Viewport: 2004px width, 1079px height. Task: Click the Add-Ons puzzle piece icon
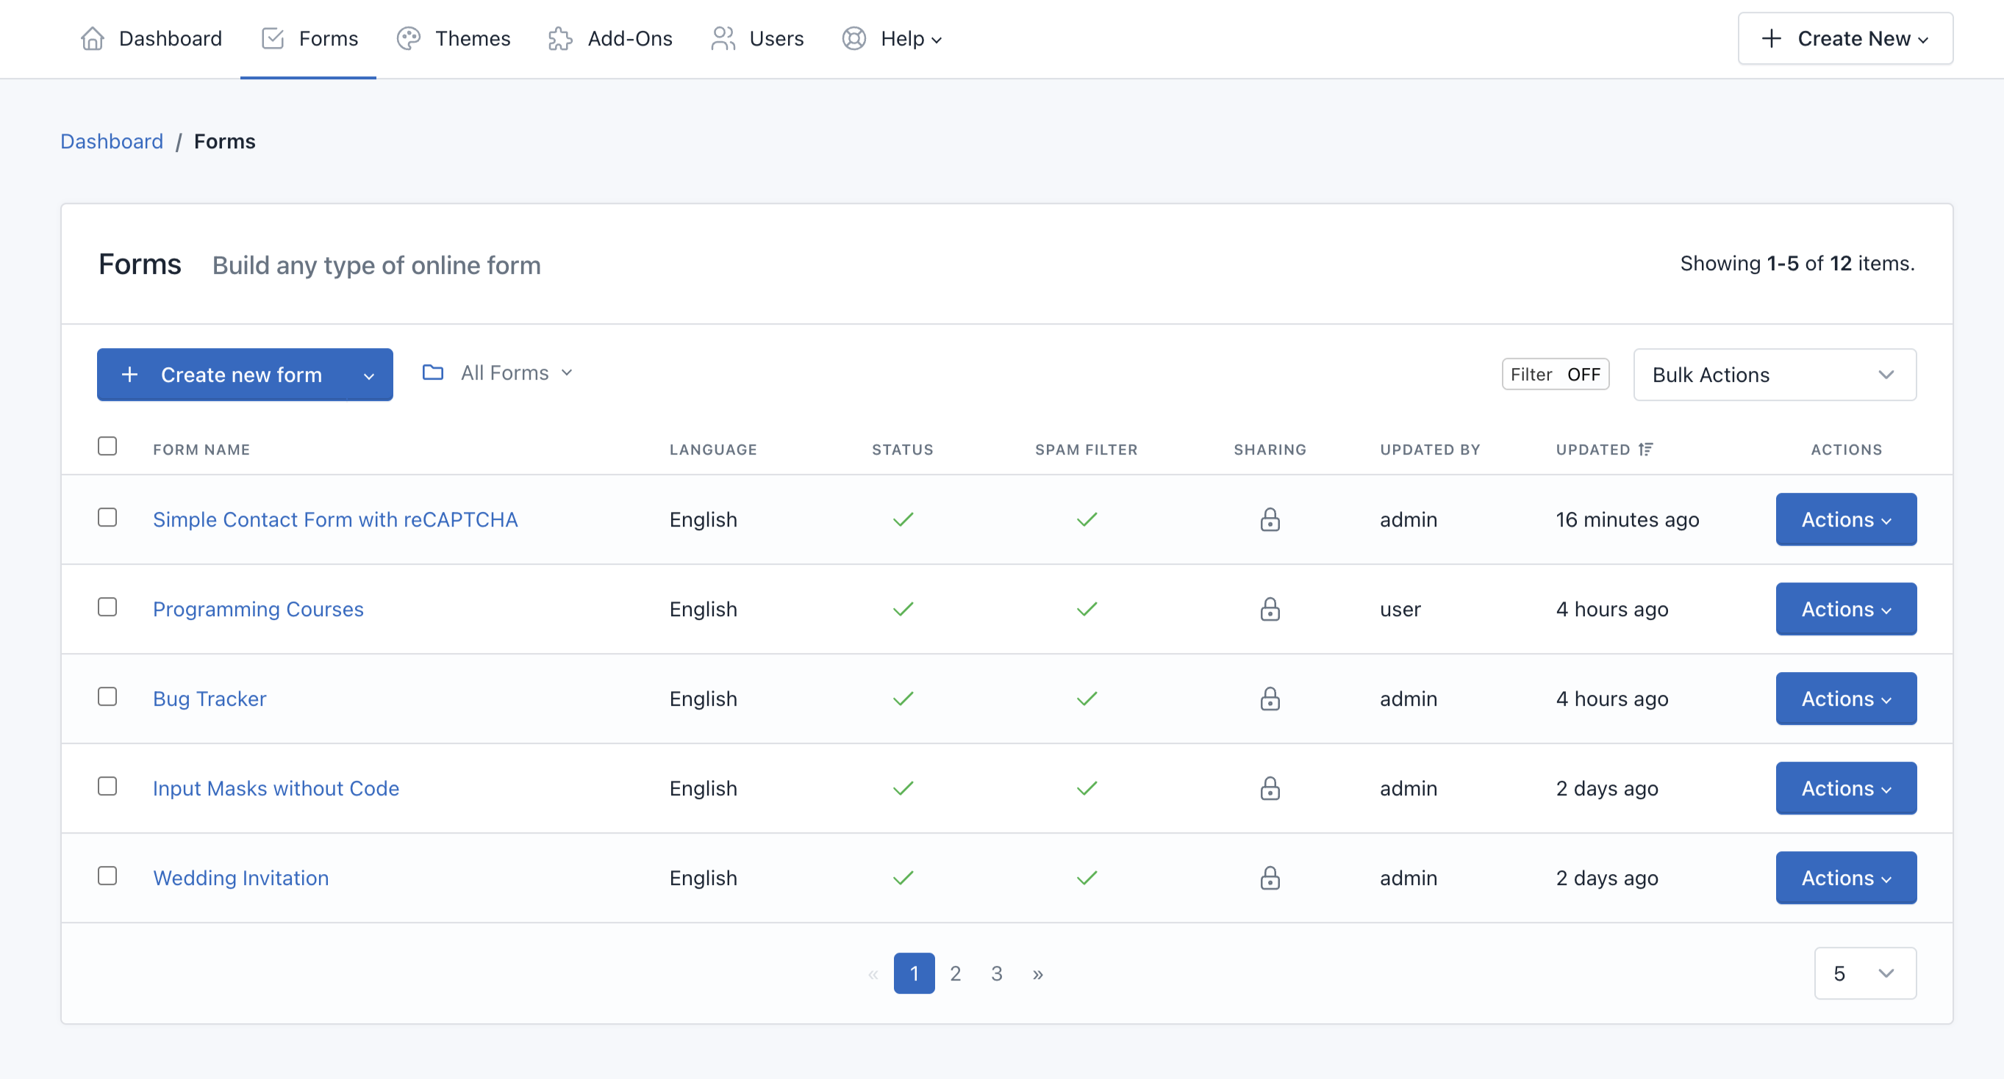(560, 39)
